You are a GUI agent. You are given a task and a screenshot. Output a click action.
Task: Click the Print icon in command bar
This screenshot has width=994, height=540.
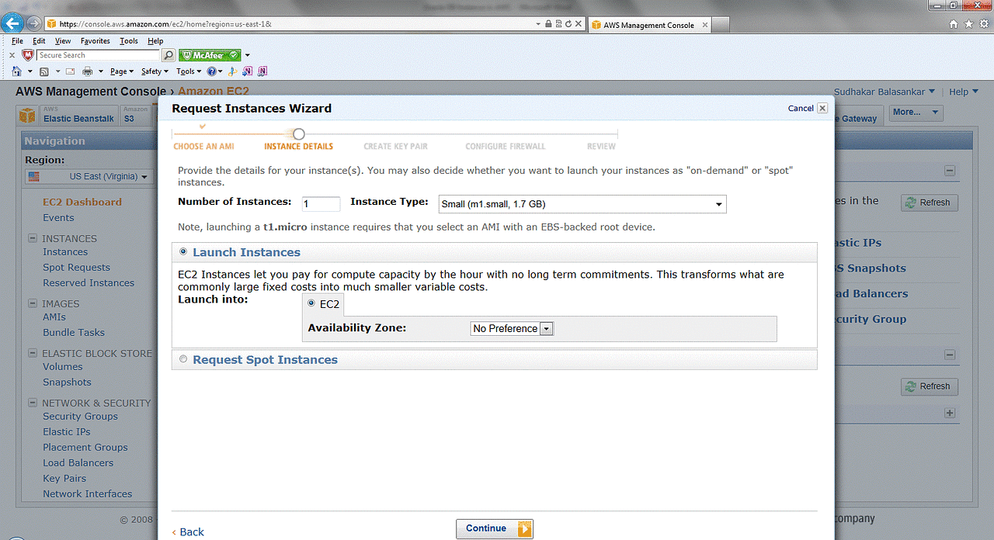(88, 71)
